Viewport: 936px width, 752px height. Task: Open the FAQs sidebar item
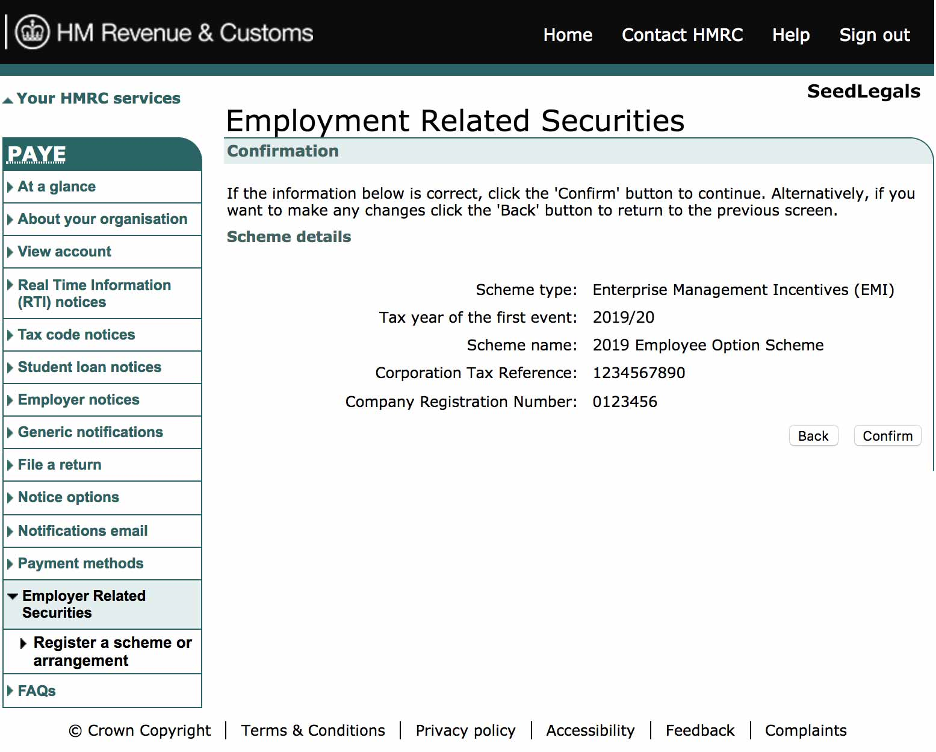pos(37,691)
